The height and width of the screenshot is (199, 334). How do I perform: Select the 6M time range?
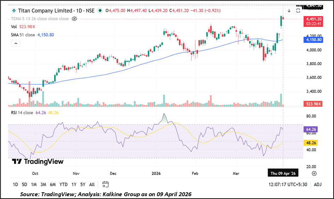point(52,184)
